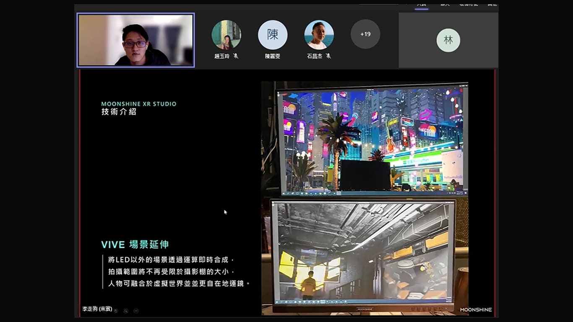Click the 陳麗雯 participant name label
The width and height of the screenshot is (573, 322).
pyautogui.click(x=273, y=56)
